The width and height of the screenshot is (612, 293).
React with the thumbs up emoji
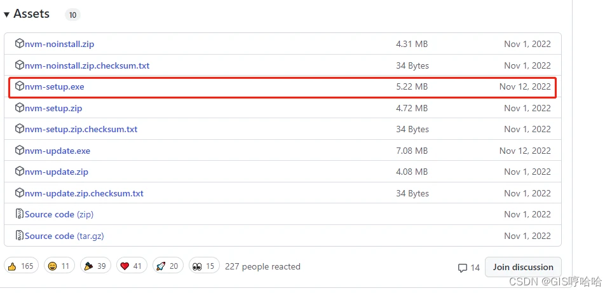(x=22, y=266)
